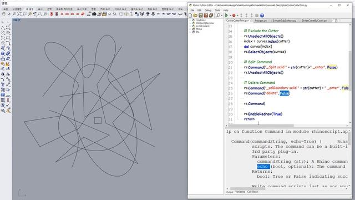Expand the python node in module tree
This screenshot has height=200, width=355.
tap(190, 20)
